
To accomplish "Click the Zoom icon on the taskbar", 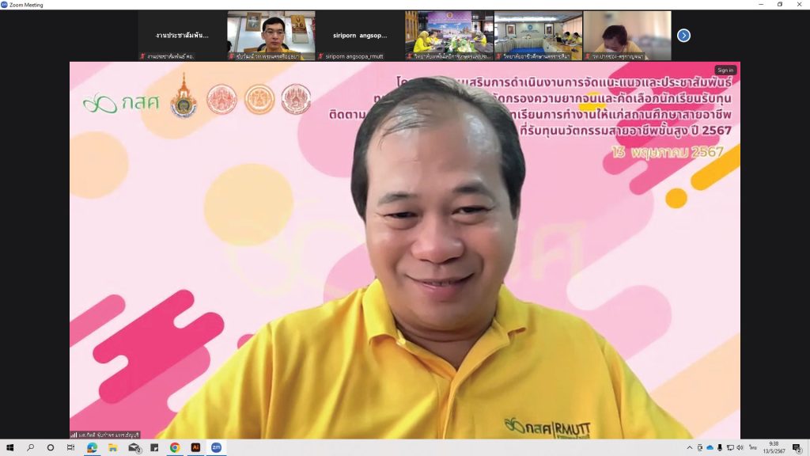I will point(217,448).
